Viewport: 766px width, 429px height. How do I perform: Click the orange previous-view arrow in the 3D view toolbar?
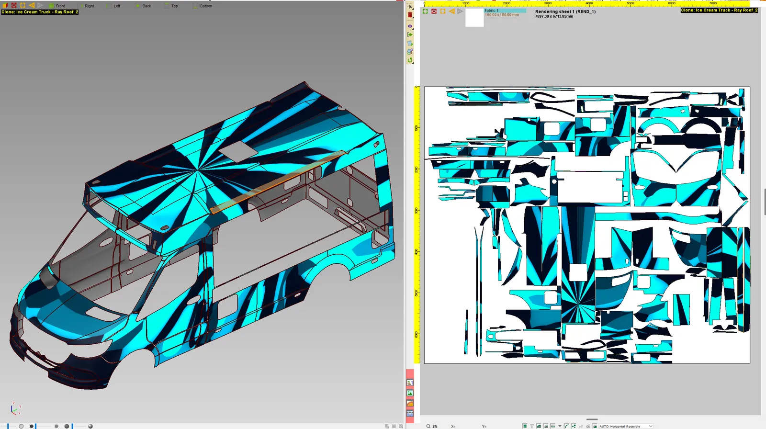click(32, 5)
